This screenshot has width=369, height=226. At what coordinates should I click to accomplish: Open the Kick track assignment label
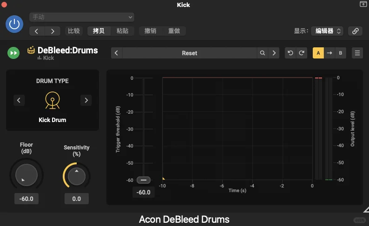(46, 58)
